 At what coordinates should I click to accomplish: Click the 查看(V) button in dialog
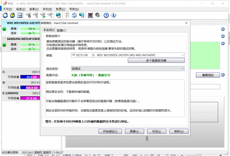pyautogui.click(x=135, y=131)
